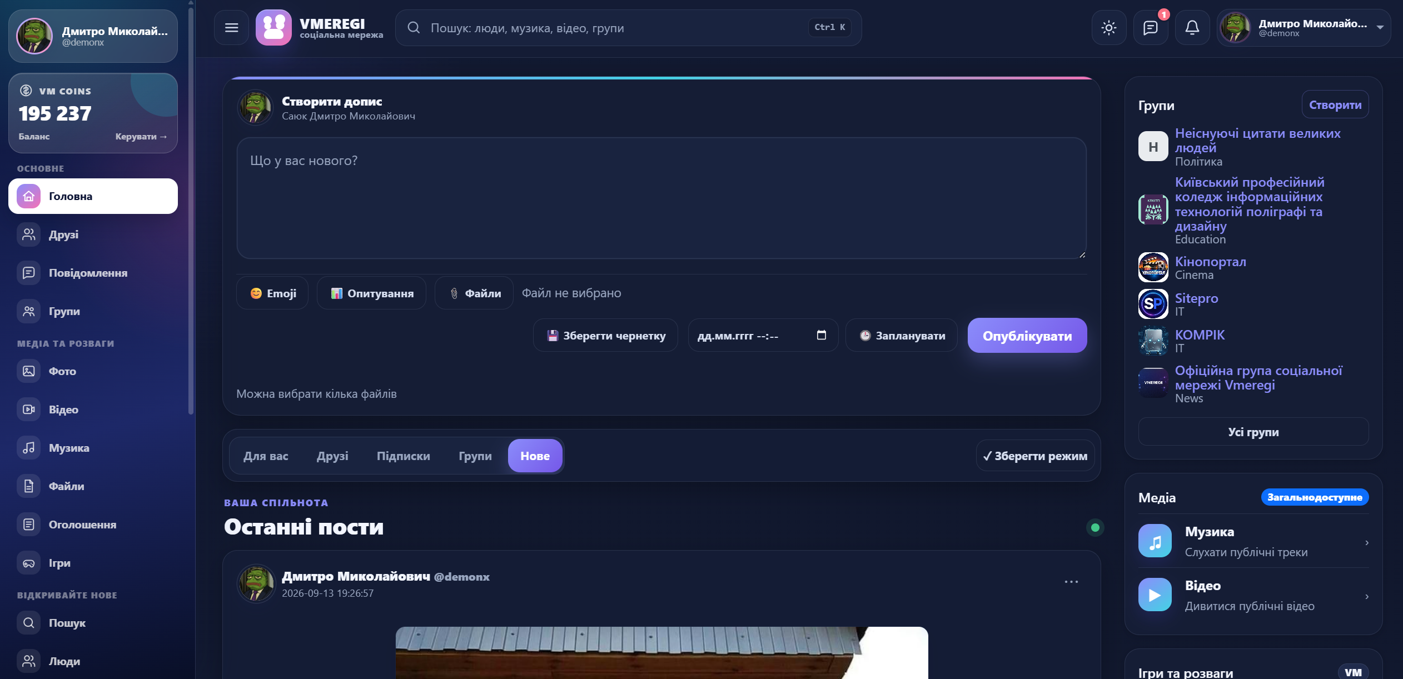Open Люди in the sidebar

[93, 661]
